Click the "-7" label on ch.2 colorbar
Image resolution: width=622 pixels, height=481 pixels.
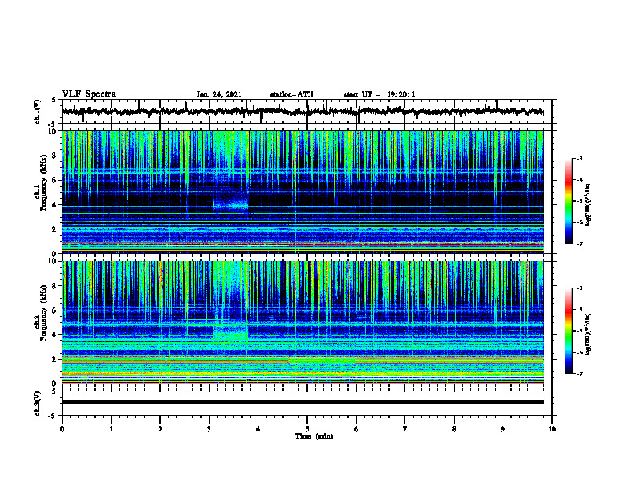579,373
